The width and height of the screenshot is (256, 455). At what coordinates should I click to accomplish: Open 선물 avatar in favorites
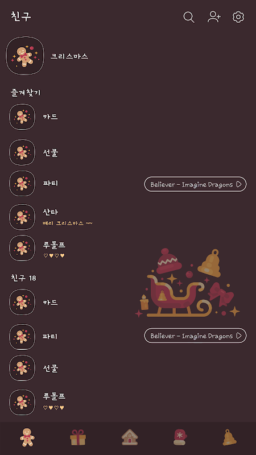tap(22, 152)
